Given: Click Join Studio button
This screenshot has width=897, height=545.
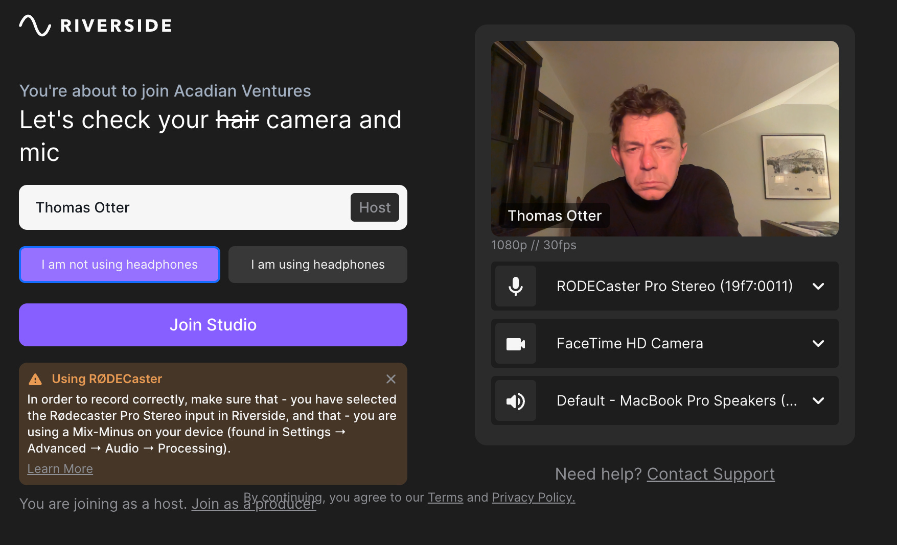Looking at the screenshot, I should click(213, 325).
